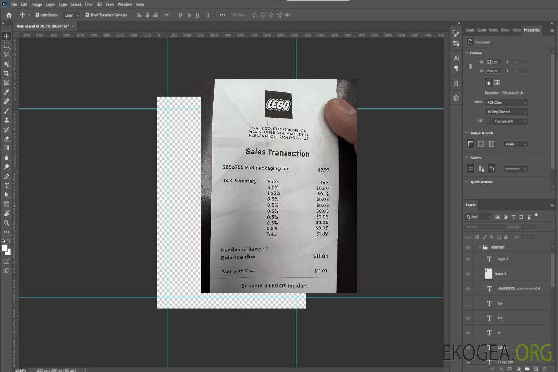Select the Move tool in the toolbar
558x372 pixels.
(6, 36)
